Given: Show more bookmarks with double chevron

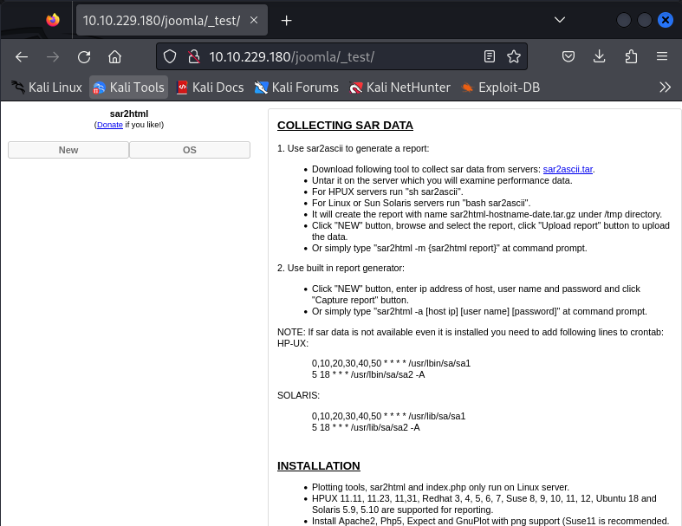Looking at the screenshot, I should [x=665, y=88].
